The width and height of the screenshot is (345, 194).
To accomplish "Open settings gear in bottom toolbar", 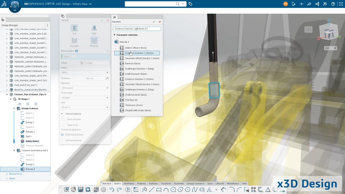I will click(103, 189).
